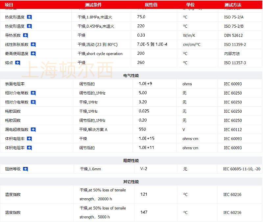Click the plus icon next to 导热系数
The width and height of the screenshot is (263, 222).
tap(25, 36)
